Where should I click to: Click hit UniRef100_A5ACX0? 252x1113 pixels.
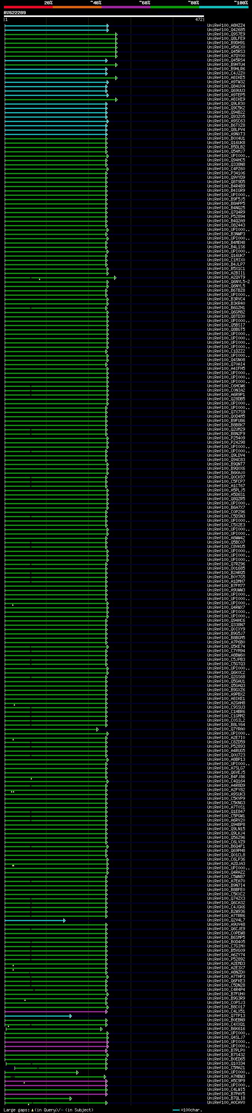pos(226,47)
